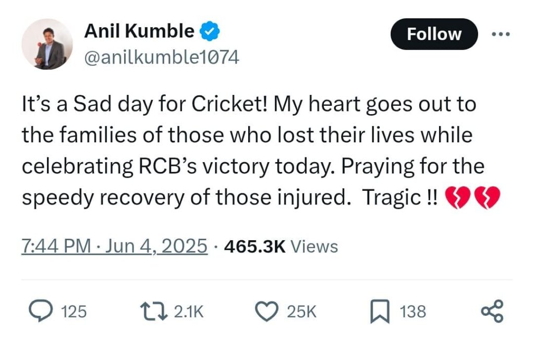Image resolution: width=534 pixels, height=345 pixels.
Task: Click the 465.3K Views counter
Action: click(x=281, y=247)
